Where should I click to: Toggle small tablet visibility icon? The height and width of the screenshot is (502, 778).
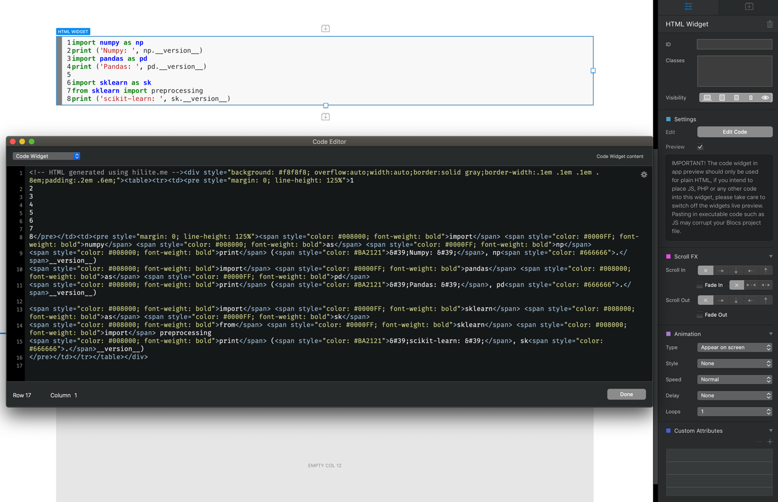[x=736, y=98]
